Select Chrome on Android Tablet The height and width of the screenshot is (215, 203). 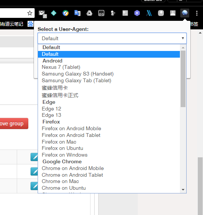(109, 175)
